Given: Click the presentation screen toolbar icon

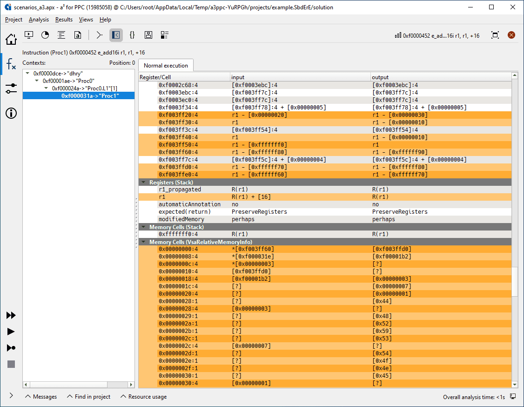Looking at the screenshot, I should [29, 35].
